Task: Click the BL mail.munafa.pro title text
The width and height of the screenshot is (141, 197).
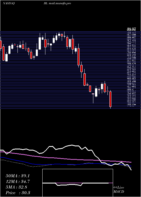Action: (x=57, y=3)
